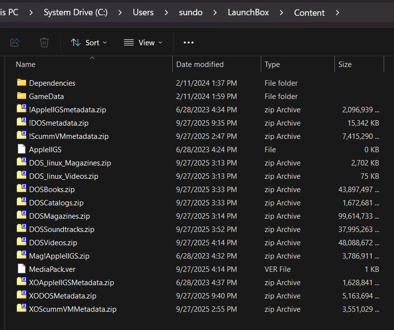Select XOScummVMMetadata.zip file
Screen dimensions: 394x330
coord(73,309)
